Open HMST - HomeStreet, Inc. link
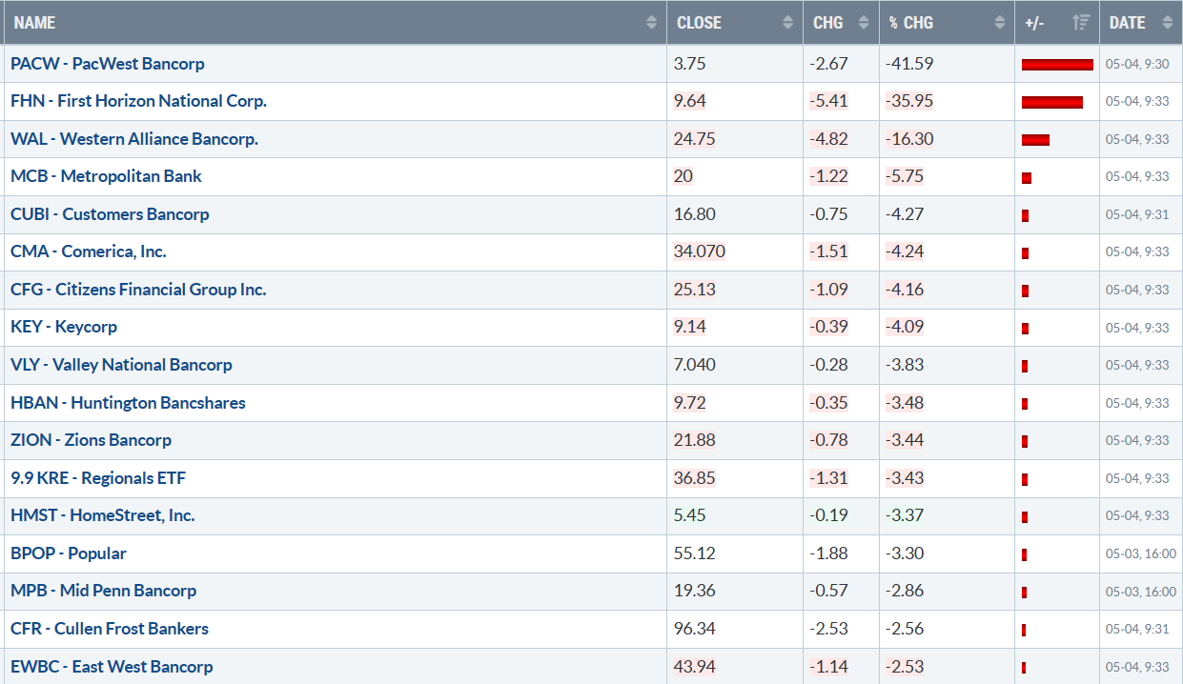1183x684 pixels. point(103,515)
